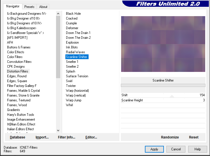Switch to the Presets tab
Viewport: 210px width, 156px height.
[x=29, y=7]
